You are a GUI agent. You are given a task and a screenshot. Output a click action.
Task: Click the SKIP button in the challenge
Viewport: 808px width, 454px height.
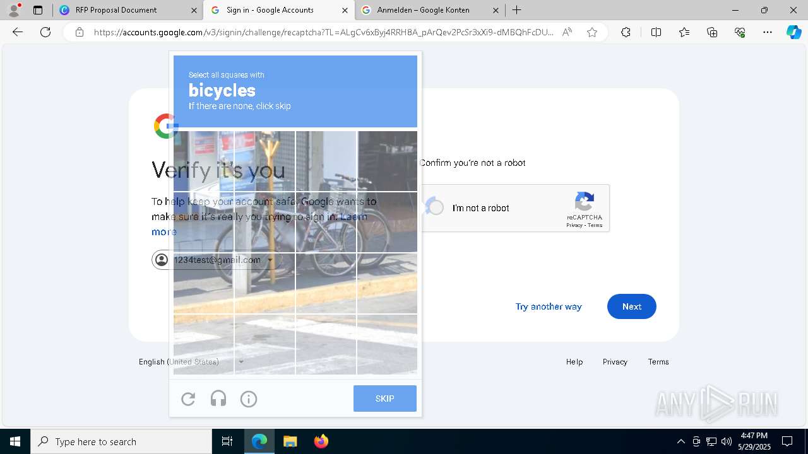click(385, 399)
